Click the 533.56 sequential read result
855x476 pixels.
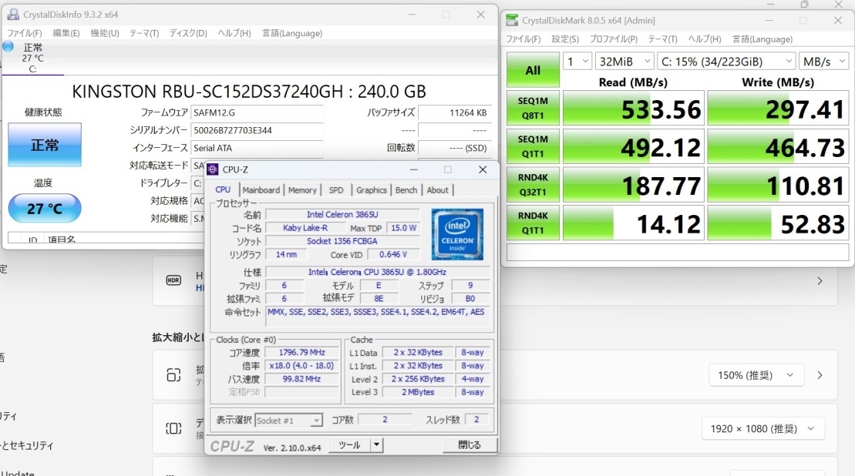pos(634,109)
